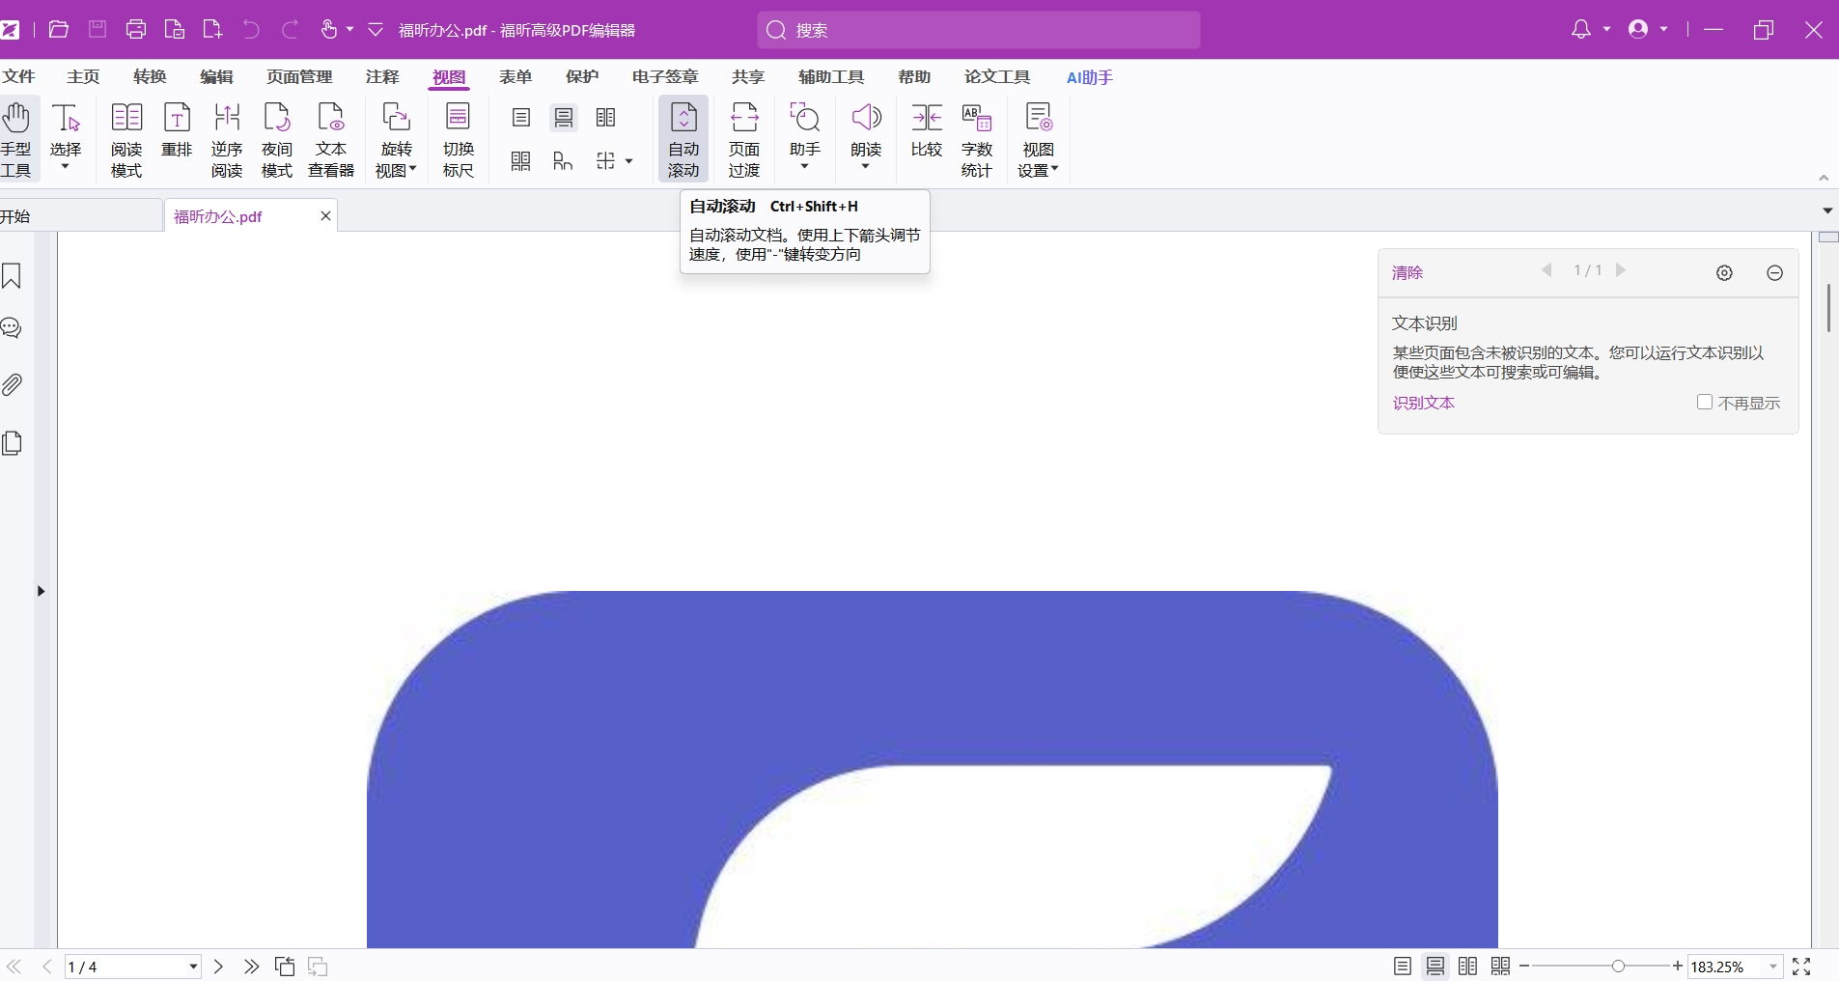Screen dimensions: 1839x981
Task: Toggle single page layout in status bar
Action: point(1403,967)
